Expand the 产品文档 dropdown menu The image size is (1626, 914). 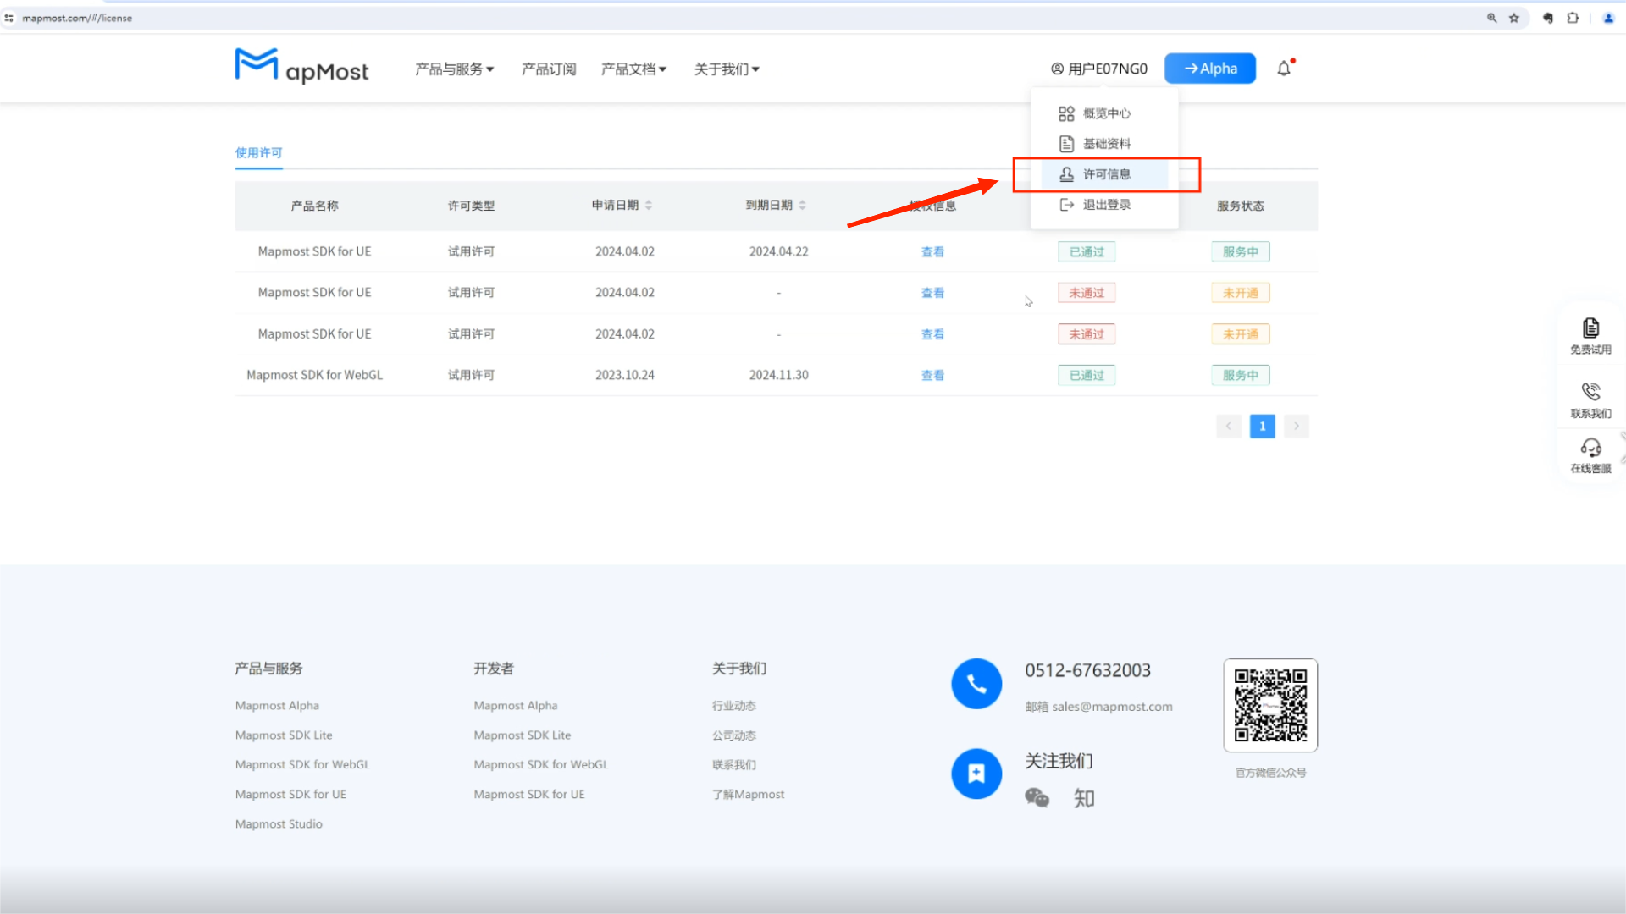[x=633, y=69]
